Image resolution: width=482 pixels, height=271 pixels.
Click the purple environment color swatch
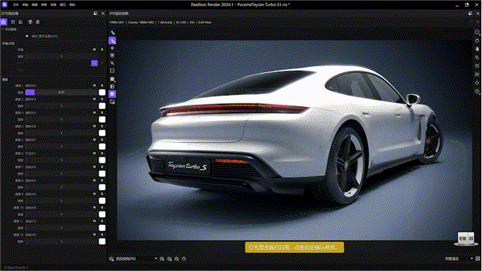[94, 63]
